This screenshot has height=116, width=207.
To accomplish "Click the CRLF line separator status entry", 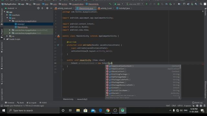I will click(x=174, y=106).
